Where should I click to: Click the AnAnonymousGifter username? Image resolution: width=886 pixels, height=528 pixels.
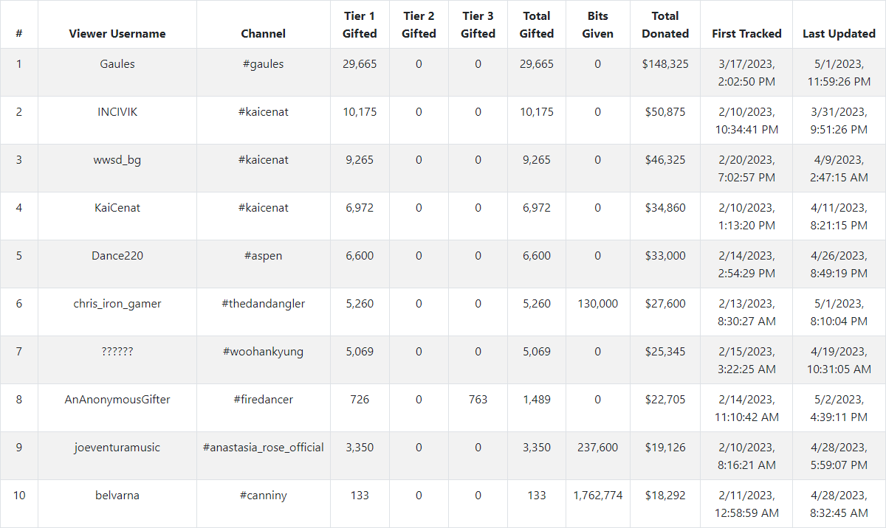[117, 400]
